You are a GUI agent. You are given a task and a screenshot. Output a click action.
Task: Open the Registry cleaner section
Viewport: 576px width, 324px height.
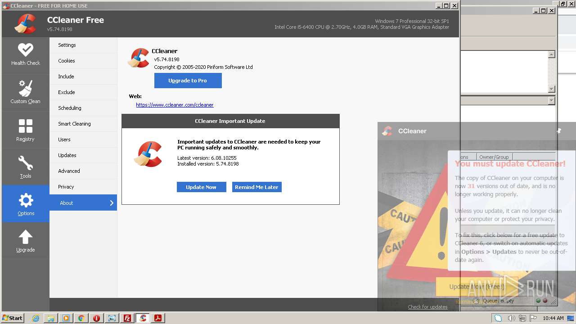[26, 130]
